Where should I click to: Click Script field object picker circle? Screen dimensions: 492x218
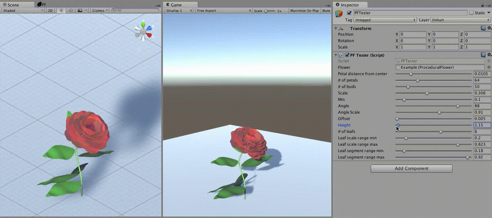489,61
